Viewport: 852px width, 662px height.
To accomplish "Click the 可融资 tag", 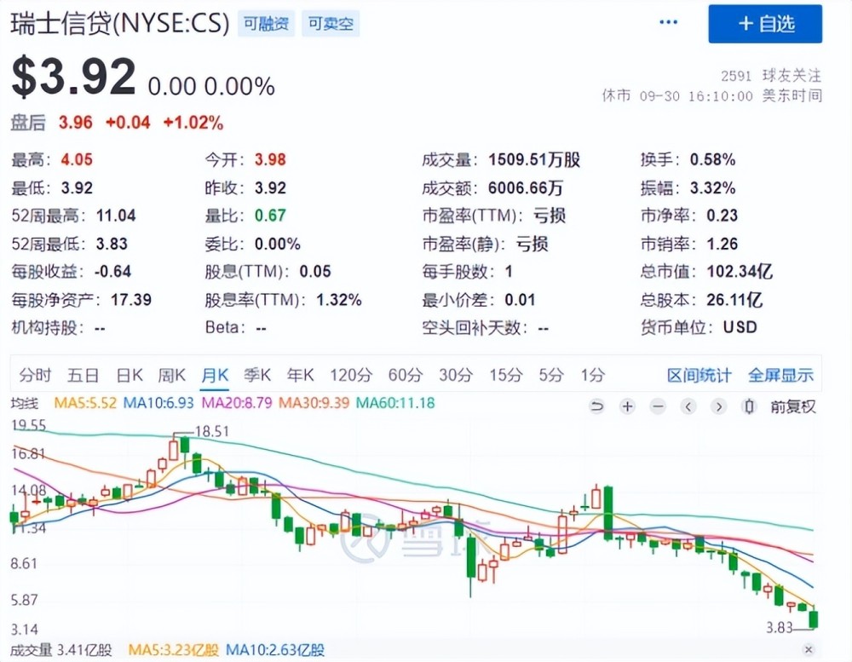I will click(266, 24).
